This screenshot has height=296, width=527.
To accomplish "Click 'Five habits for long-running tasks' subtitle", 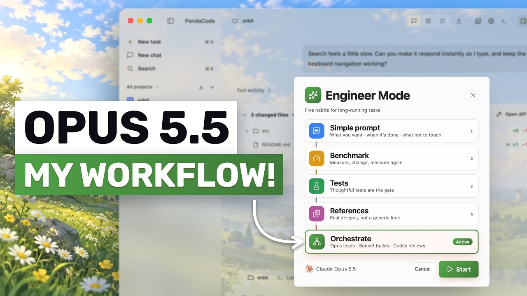I will coord(343,110).
